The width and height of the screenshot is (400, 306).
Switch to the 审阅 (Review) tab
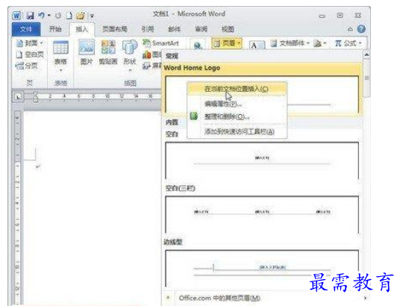click(x=201, y=29)
